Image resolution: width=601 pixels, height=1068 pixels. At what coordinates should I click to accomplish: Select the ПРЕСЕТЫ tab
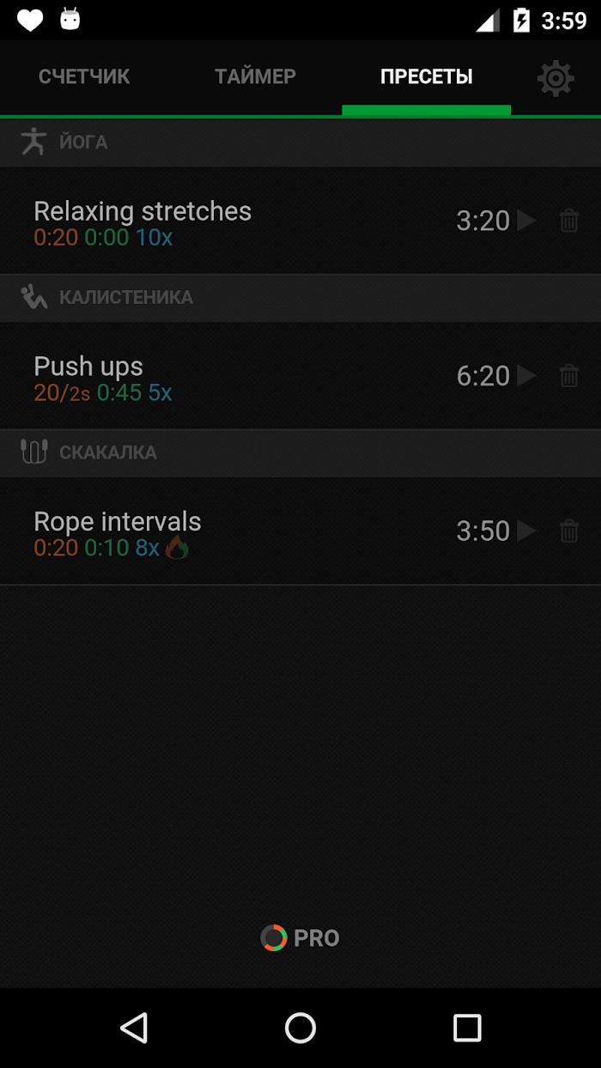(x=427, y=76)
